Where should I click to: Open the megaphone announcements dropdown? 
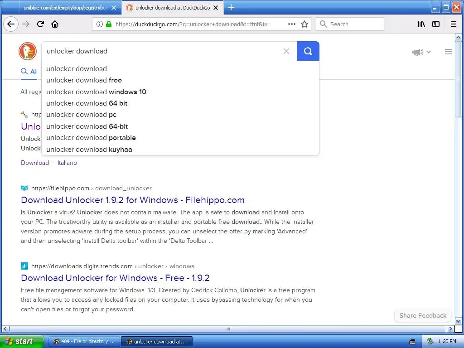(421, 52)
